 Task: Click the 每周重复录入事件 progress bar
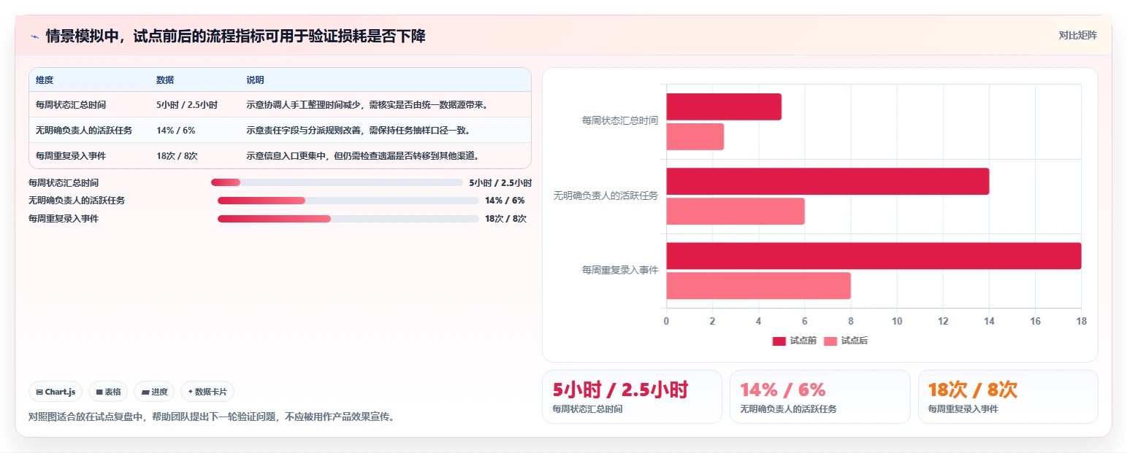pos(348,219)
